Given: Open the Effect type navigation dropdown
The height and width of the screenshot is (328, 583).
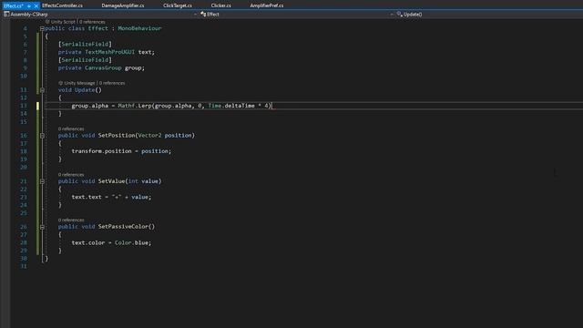Looking at the screenshot, I should click(296, 15).
